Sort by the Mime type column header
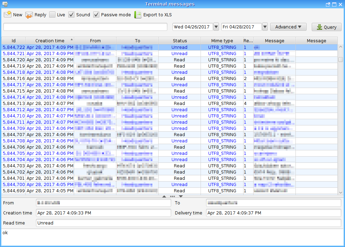The height and width of the screenshot is (247, 345). [222, 41]
